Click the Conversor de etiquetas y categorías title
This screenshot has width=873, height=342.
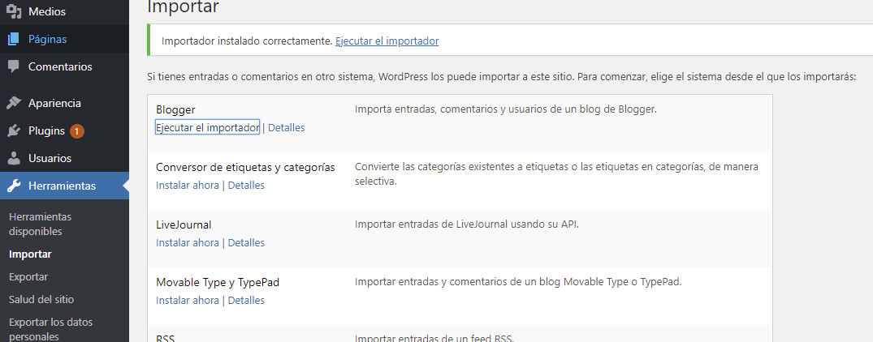click(x=245, y=167)
